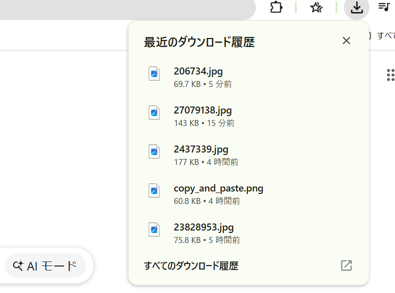
Task: Click the file icon beside 23828953.jpg
Action: click(x=154, y=229)
